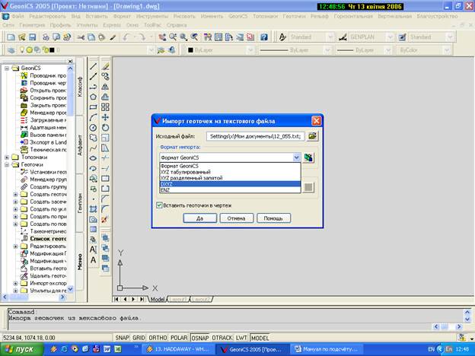Select the Rotate modify tool

pyautogui.click(x=105, y=128)
